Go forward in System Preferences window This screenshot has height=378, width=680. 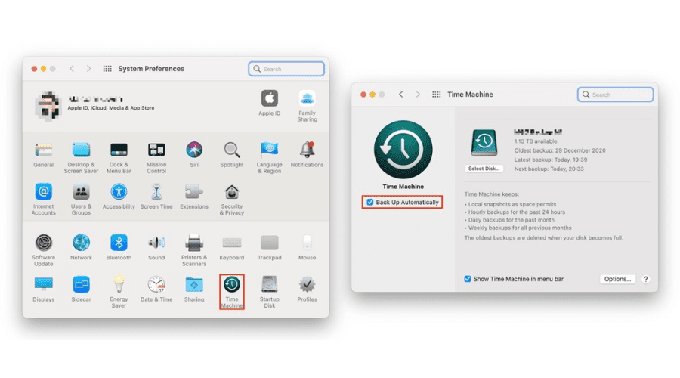(x=88, y=69)
